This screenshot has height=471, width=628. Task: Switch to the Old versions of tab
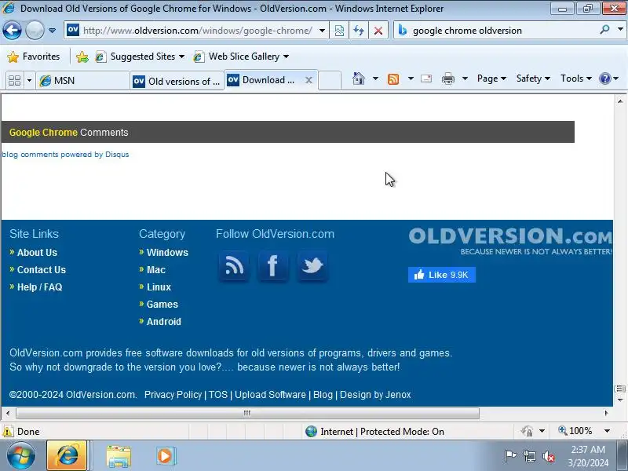pos(177,82)
